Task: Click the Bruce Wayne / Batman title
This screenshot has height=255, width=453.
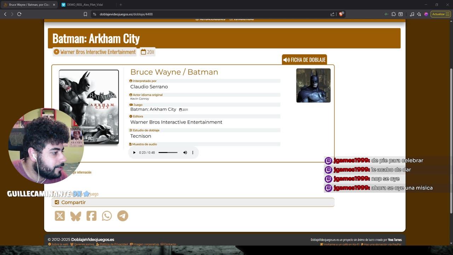Action: pos(174,72)
